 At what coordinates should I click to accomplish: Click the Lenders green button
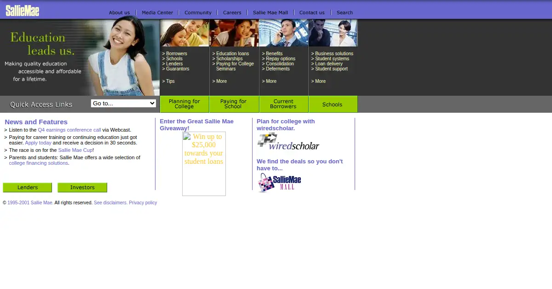point(28,188)
